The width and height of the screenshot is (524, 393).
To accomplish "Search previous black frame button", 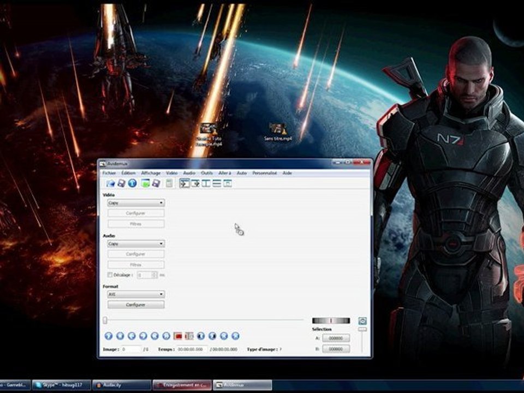I will (x=201, y=336).
